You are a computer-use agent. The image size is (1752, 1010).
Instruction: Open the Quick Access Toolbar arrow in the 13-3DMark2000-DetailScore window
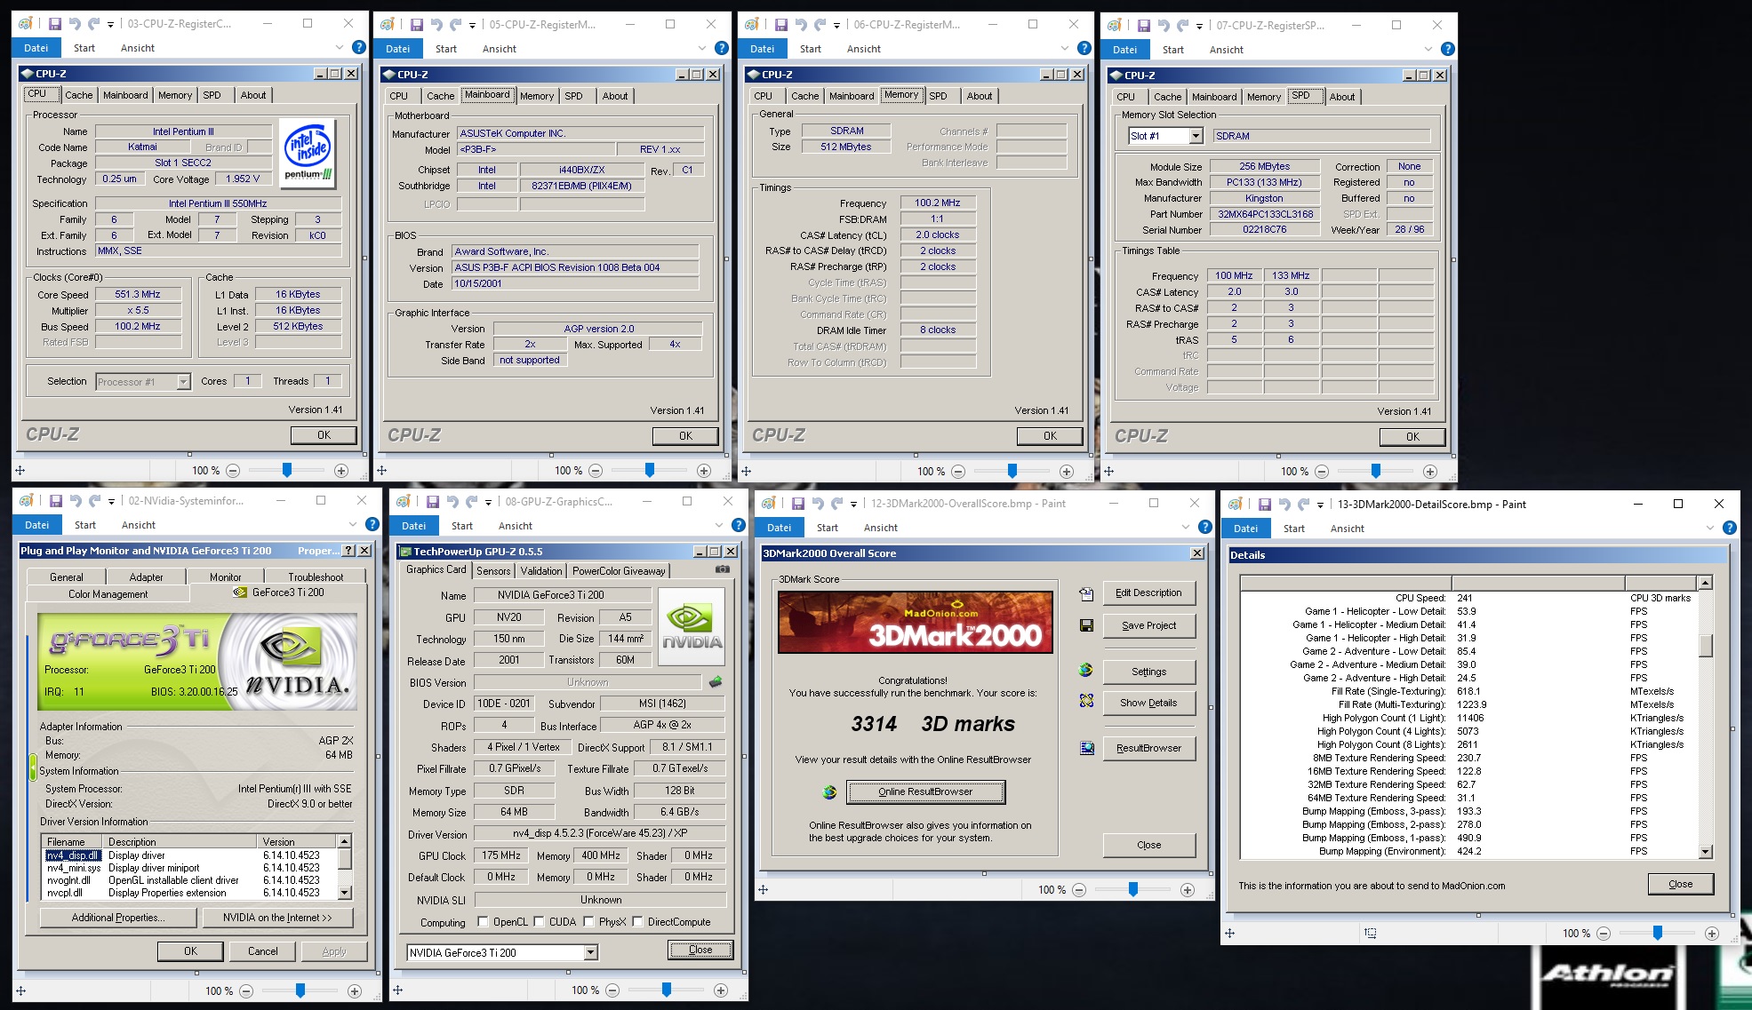coord(1320,505)
